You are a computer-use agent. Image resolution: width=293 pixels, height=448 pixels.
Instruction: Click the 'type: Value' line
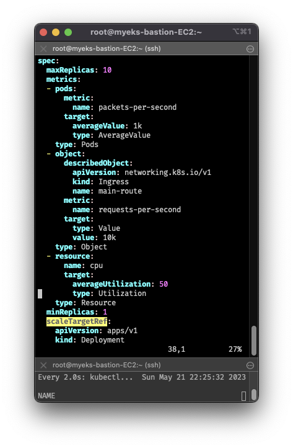[x=96, y=228]
